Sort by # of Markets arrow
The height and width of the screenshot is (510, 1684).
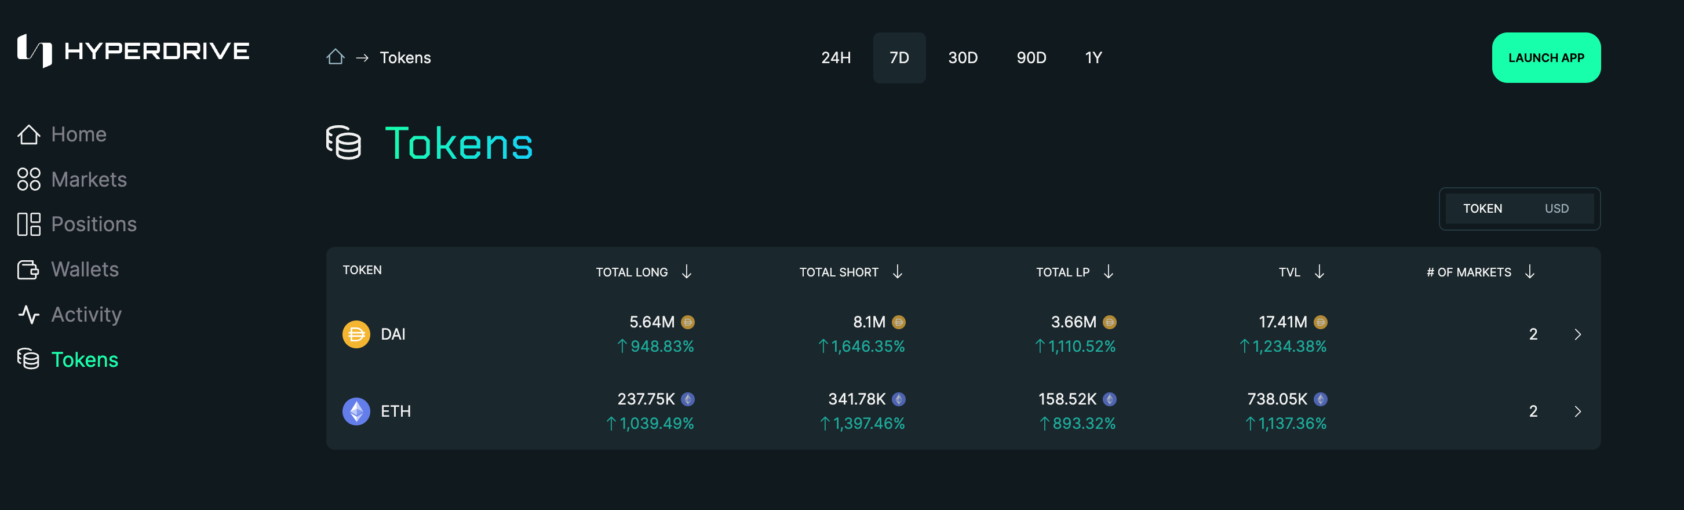coord(1530,271)
